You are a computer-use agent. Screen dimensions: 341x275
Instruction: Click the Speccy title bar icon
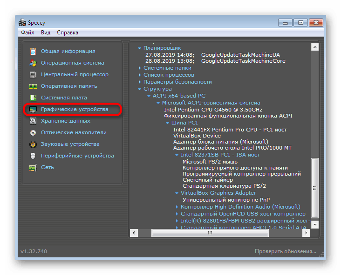coord(22,23)
